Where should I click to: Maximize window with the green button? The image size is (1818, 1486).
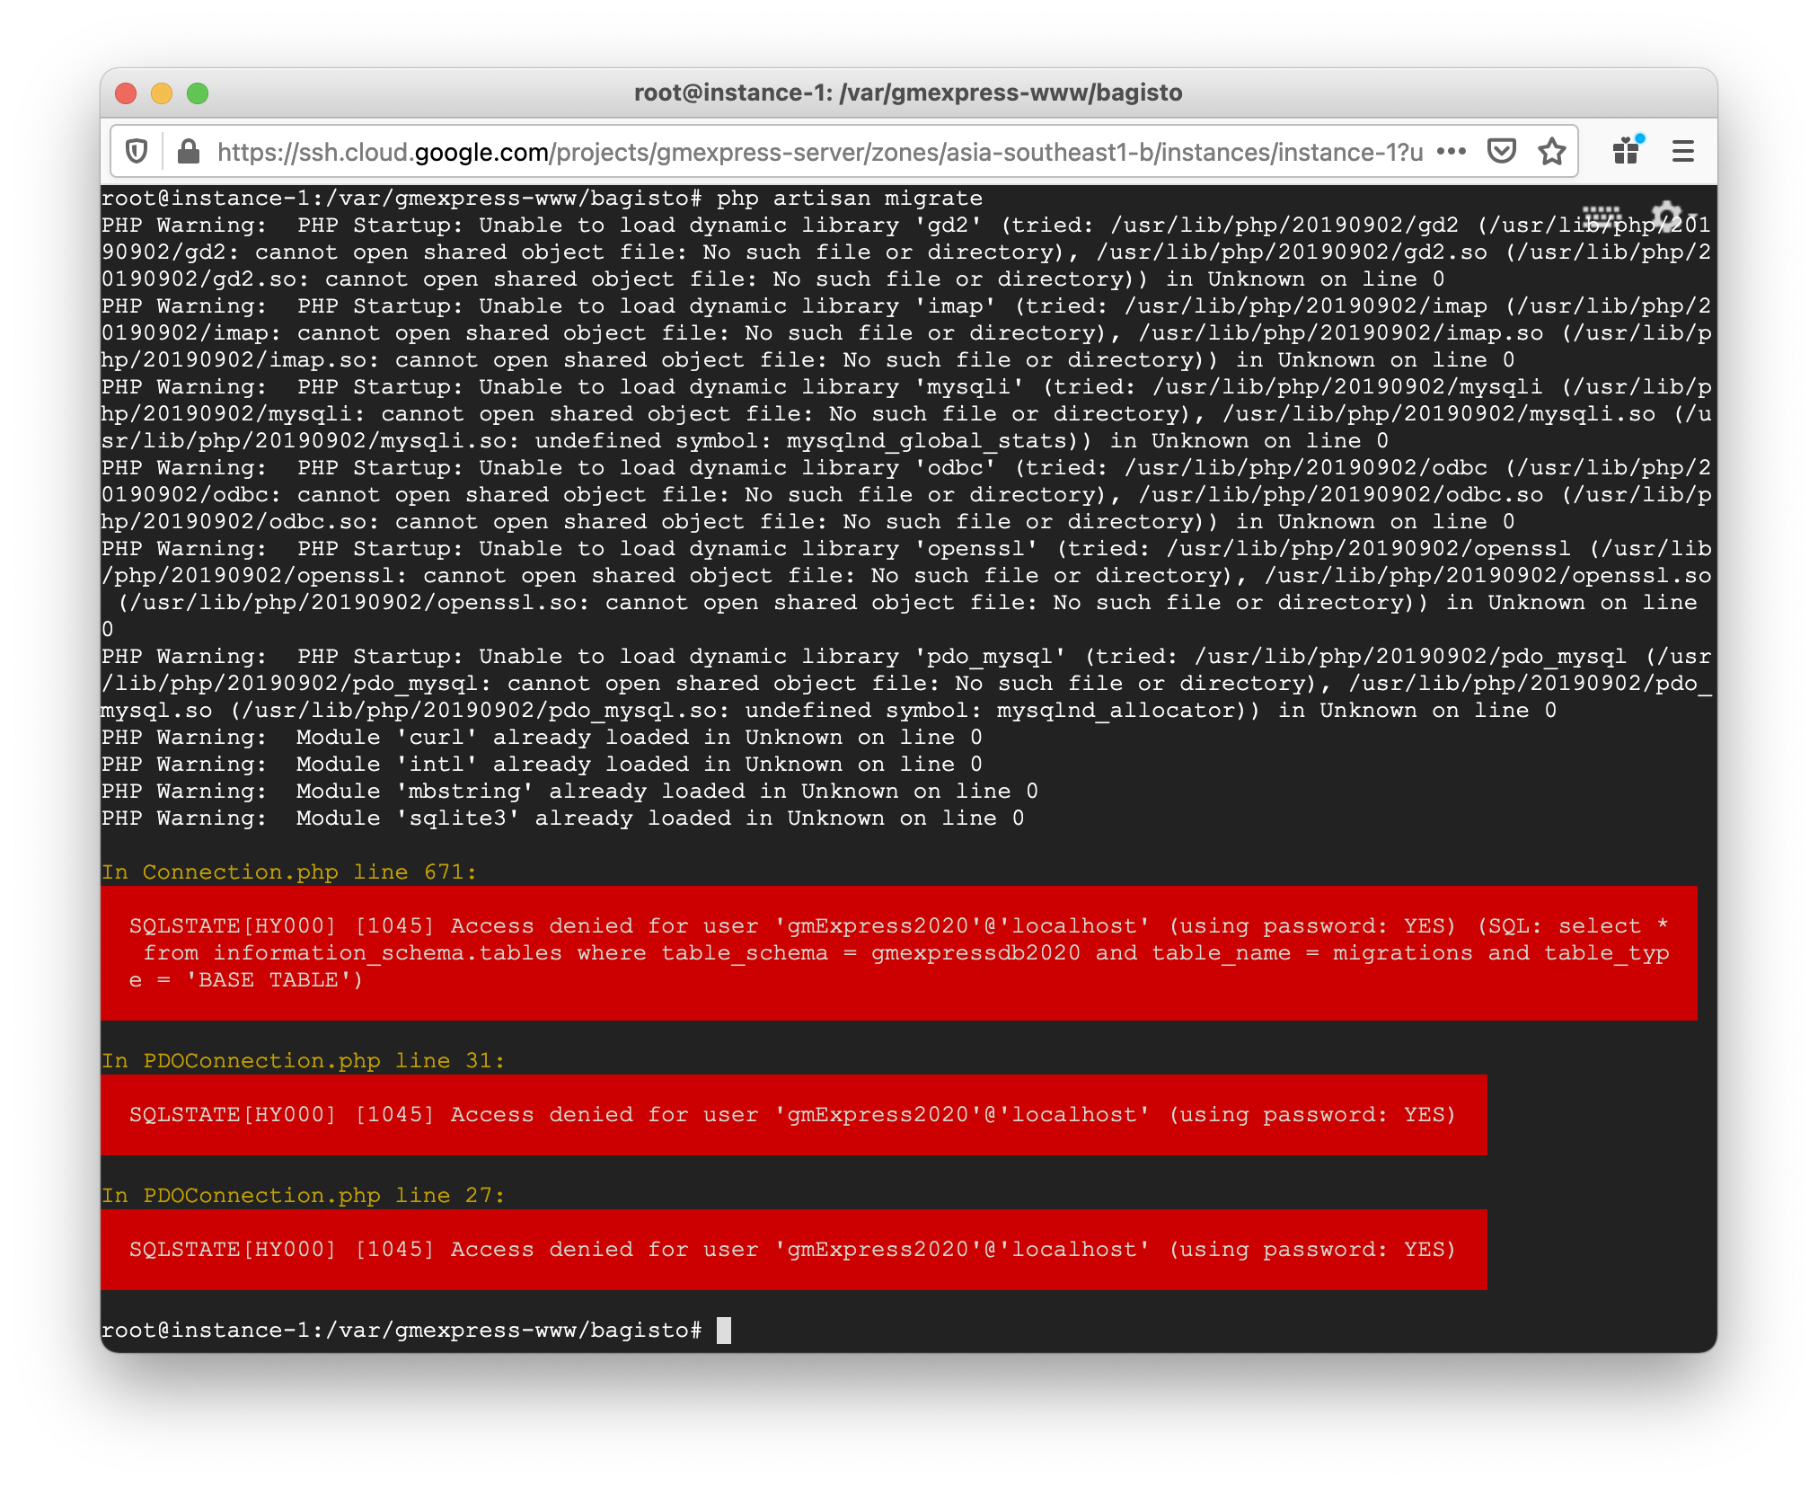pyautogui.click(x=198, y=93)
